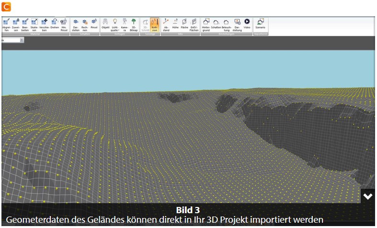Select the Abgreifen material tool

6,25
